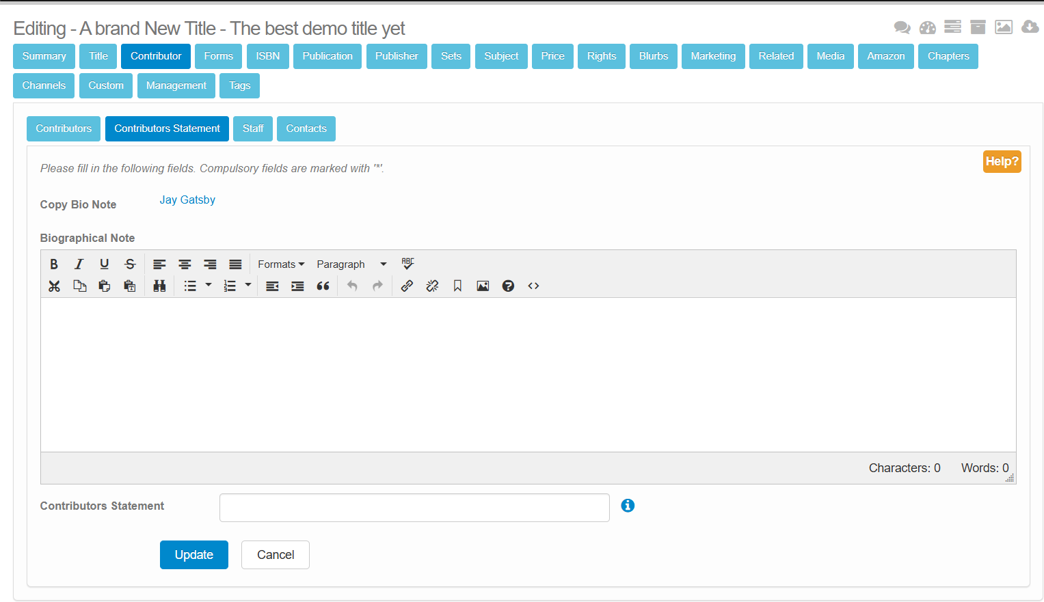Screen dimensions: 1044x602
Task: Click the archive box icon
Action: pyautogui.click(x=978, y=27)
